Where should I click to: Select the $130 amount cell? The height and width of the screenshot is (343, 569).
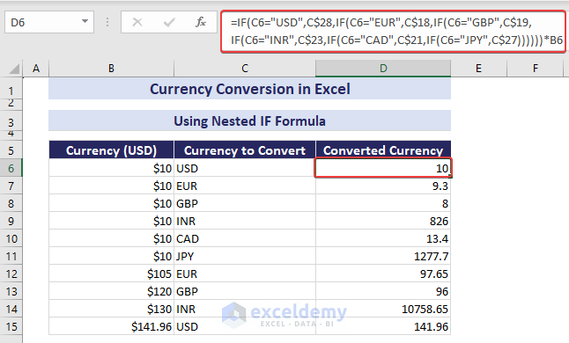[x=111, y=309]
